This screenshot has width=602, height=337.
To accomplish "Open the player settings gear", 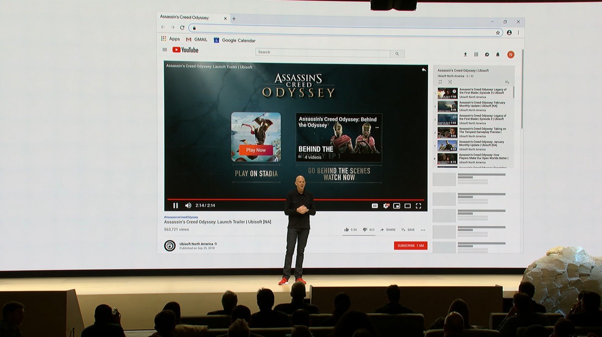I will (386, 206).
